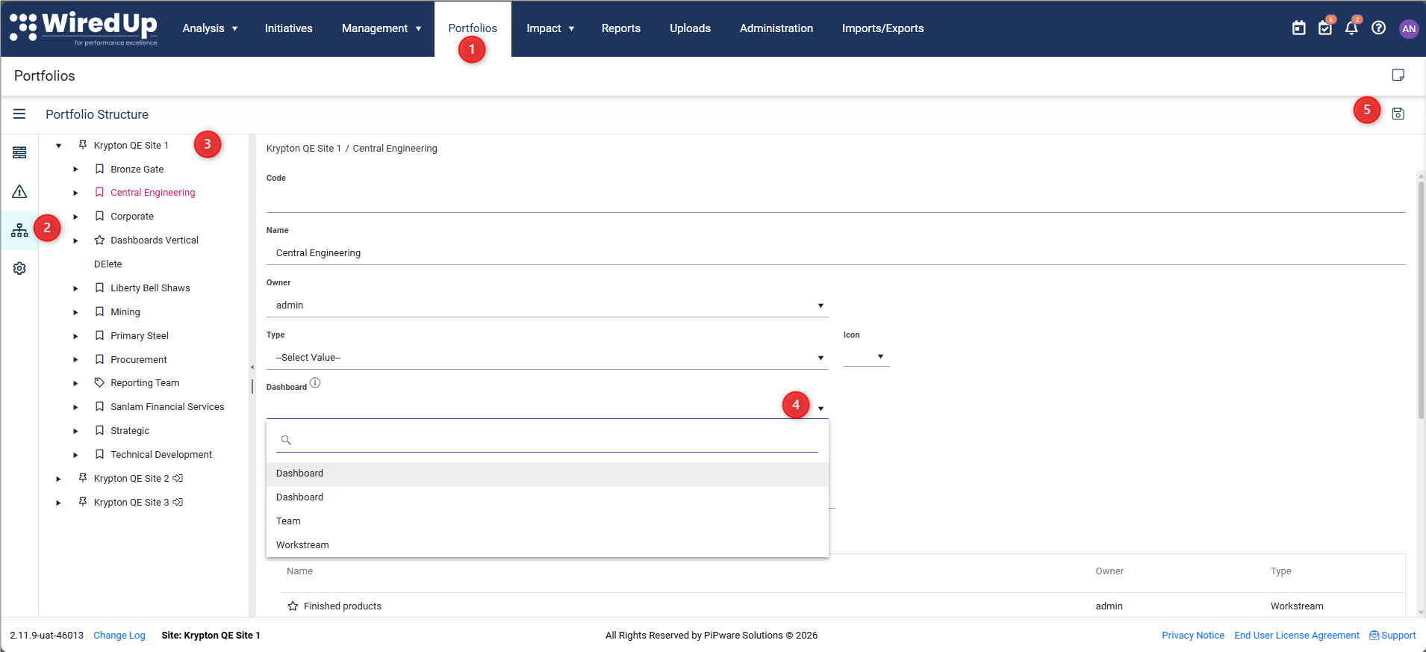The image size is (1426, 652).
Task: Click the sticky note icon beside Portfolios title
Action: (x=1398, y=75)
